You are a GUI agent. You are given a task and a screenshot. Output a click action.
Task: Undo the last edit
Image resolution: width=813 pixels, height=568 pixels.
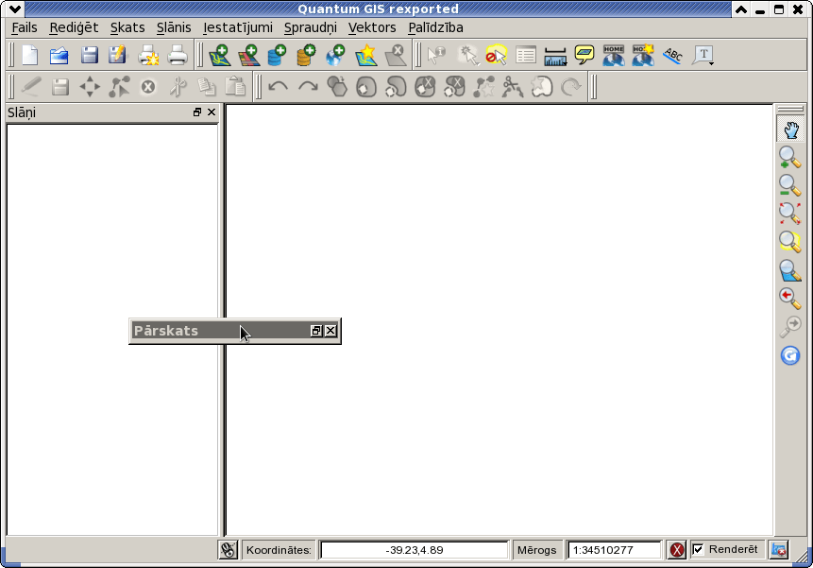[x=279, y=87]
